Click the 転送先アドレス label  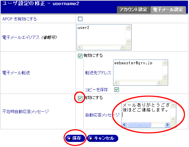point(98,73)
